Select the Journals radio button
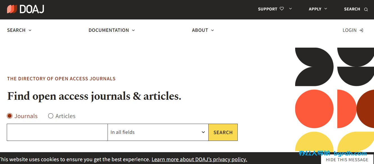Screen dimensions: 374x164 (x=10, y=116)
